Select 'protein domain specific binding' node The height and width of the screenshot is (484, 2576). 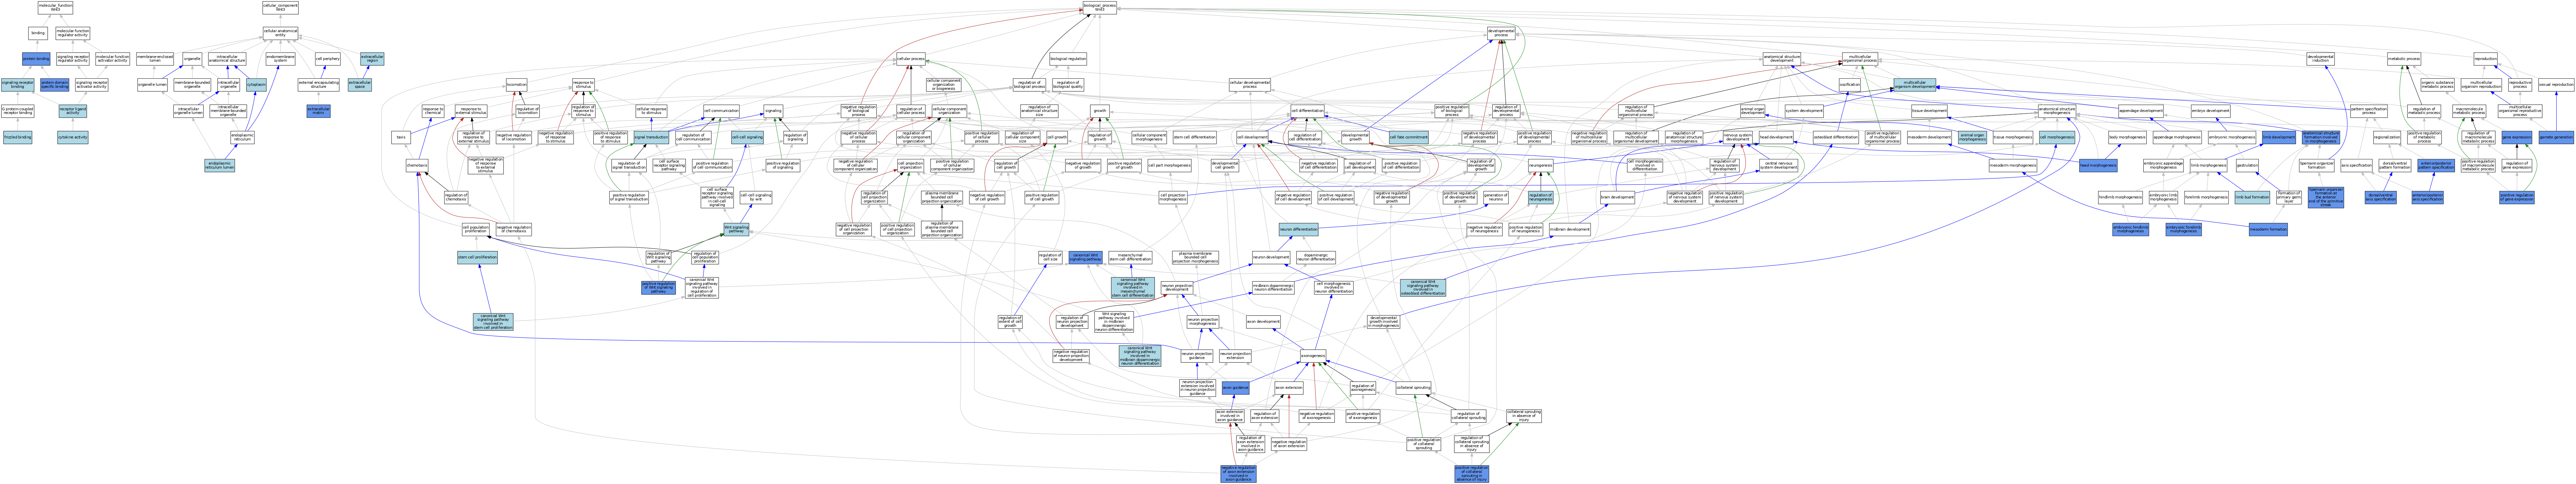(55, 85)
